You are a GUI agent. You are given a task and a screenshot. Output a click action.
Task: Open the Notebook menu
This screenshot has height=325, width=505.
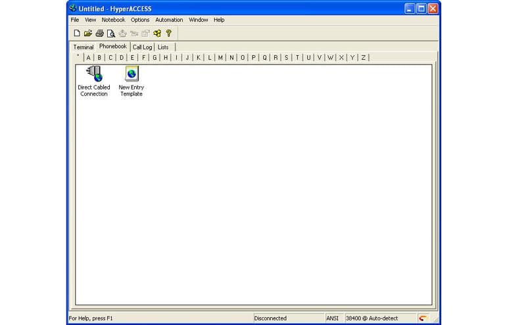[113, 20]
